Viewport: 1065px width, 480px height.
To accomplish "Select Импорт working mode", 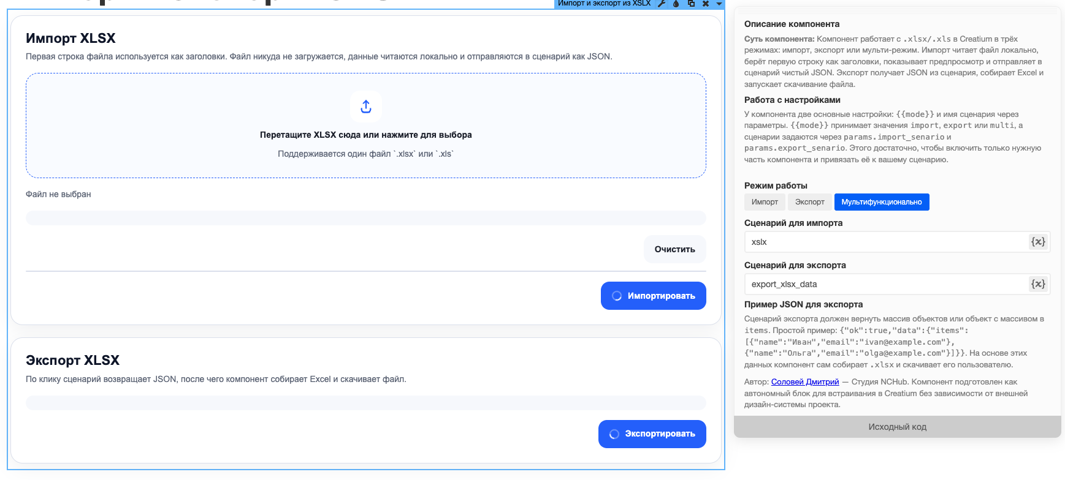I will click(765, 202).
